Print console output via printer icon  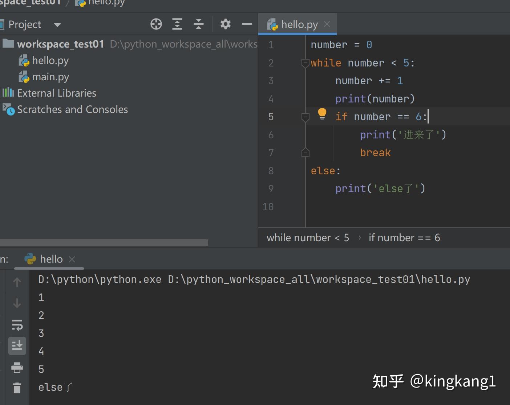pos(17,368)
